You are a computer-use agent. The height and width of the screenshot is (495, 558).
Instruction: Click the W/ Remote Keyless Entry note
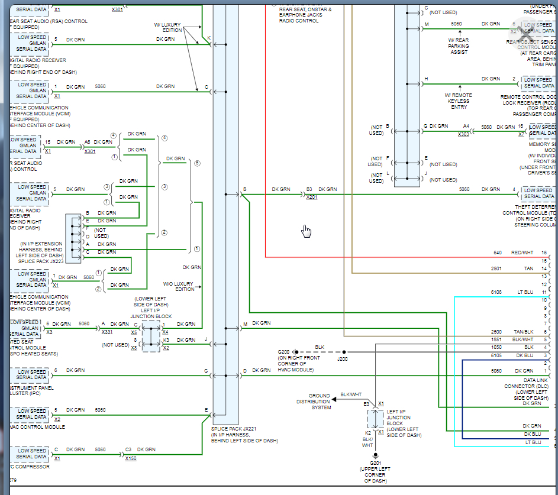(x=459, y=101)
